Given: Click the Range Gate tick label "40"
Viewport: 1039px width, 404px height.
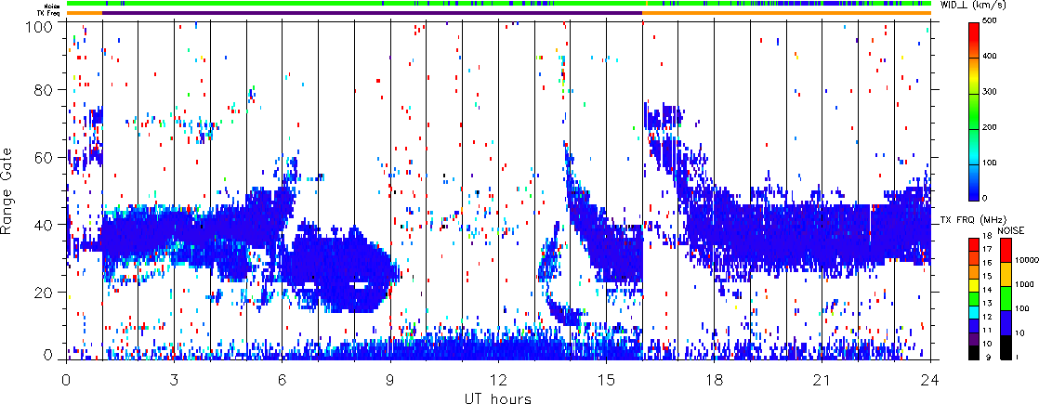Looking at the screenshot, I should pyautogui.click(x=45, y=224).
